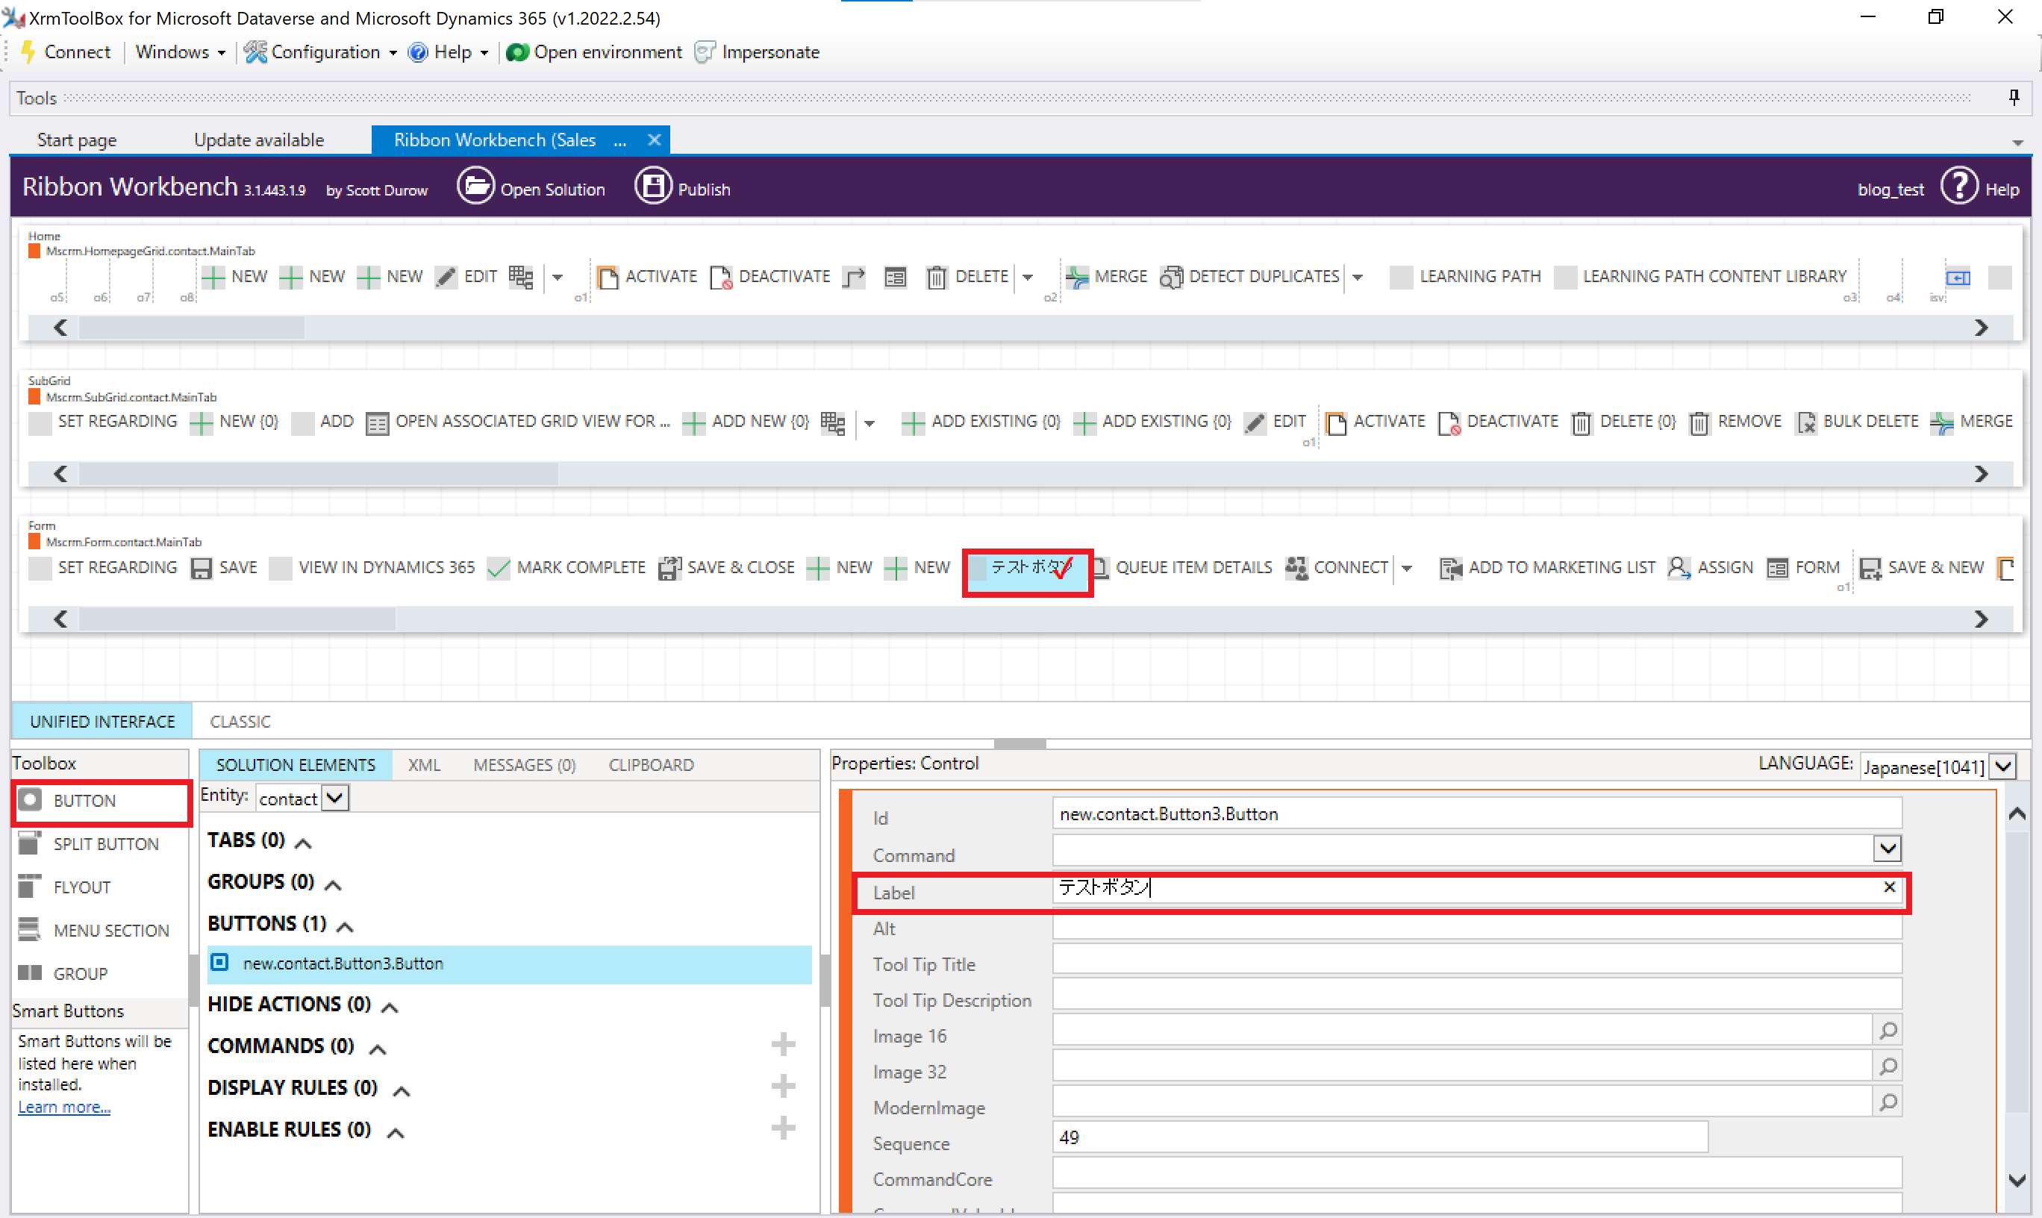This screenshot has height=1218, width=2042.
Task: Select OPEN ASSOCIATED GRID VIEW button in SubGrid
Action: pyautogui.click(x=517, y=422)
